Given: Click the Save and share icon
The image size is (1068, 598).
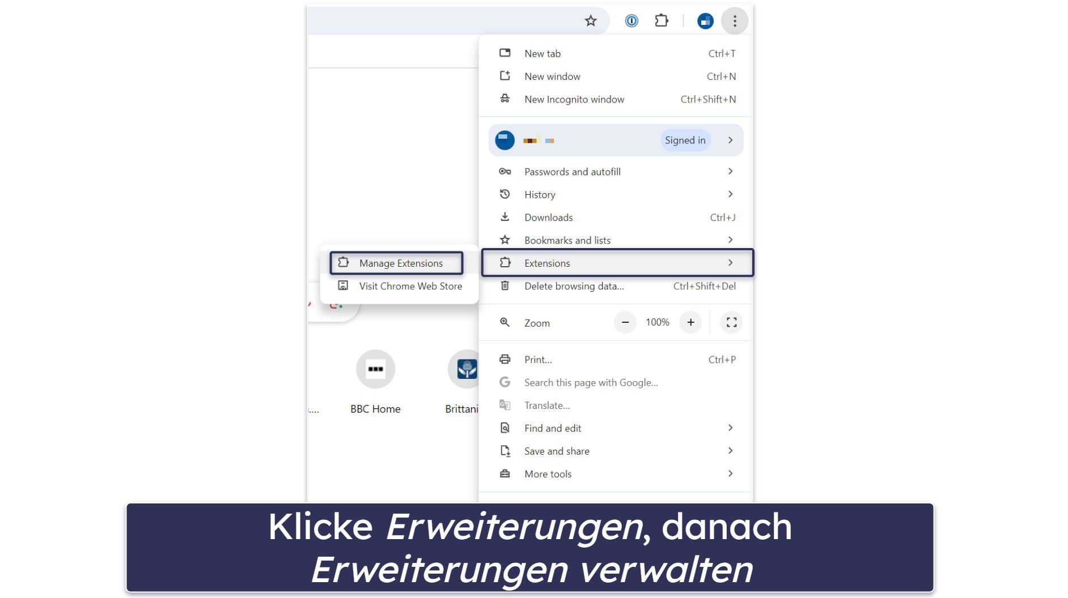Looking at the screenshot, I should point(505,451).
